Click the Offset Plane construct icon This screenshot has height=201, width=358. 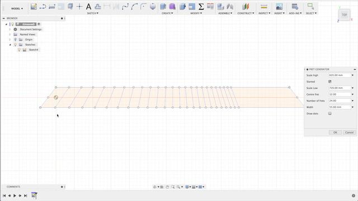point(246,7)
